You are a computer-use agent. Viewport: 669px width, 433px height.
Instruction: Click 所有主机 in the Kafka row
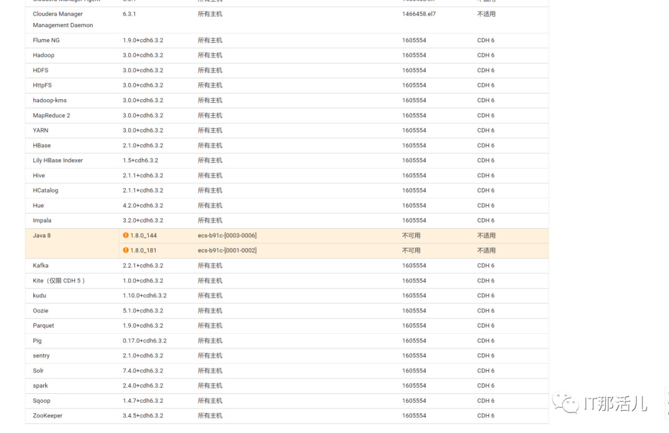209,265
